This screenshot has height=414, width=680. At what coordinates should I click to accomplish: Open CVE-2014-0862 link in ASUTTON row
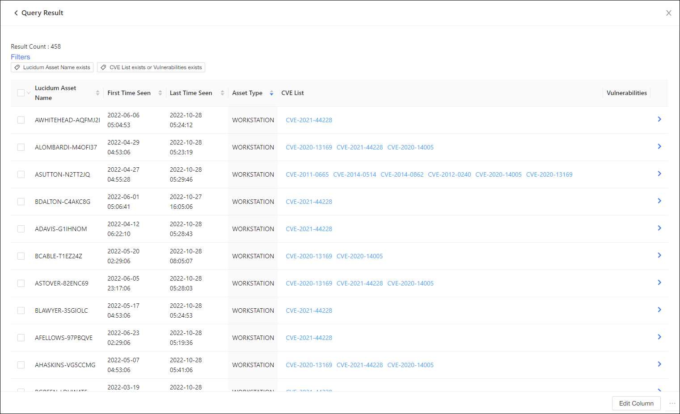click(402, 174)
